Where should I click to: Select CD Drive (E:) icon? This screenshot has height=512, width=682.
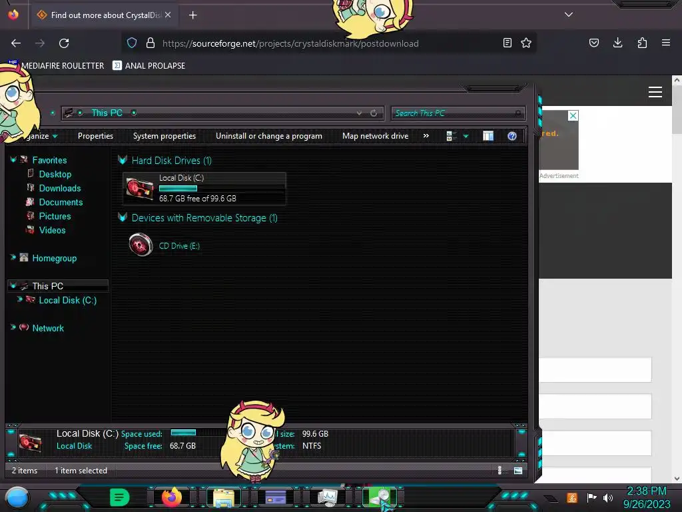(x=141, y=245)
